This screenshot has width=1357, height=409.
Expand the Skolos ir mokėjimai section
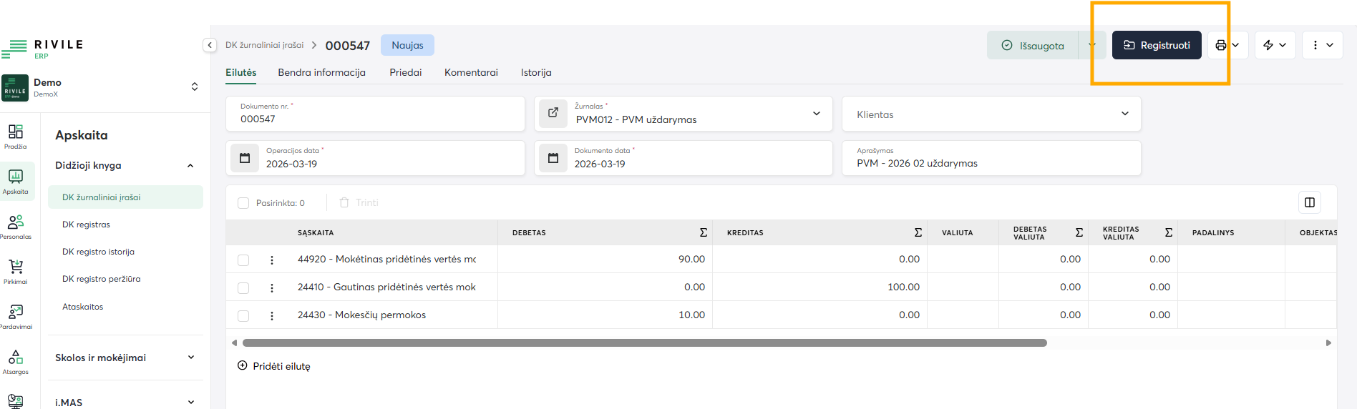190,358
